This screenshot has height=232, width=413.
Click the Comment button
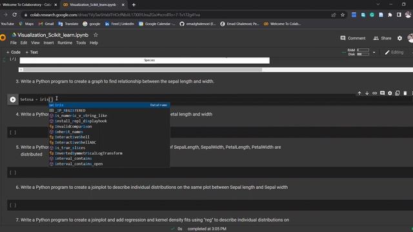click(x=353, y=38)
